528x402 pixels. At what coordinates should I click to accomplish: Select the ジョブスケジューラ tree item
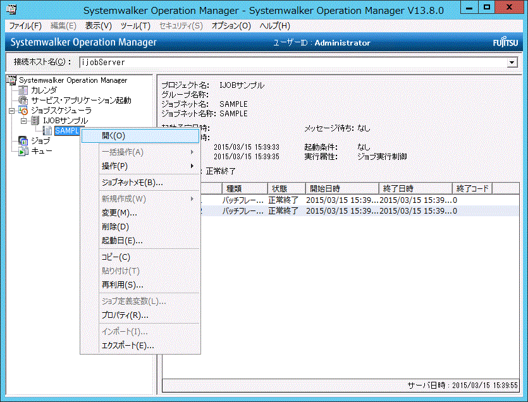pos(61,111)
